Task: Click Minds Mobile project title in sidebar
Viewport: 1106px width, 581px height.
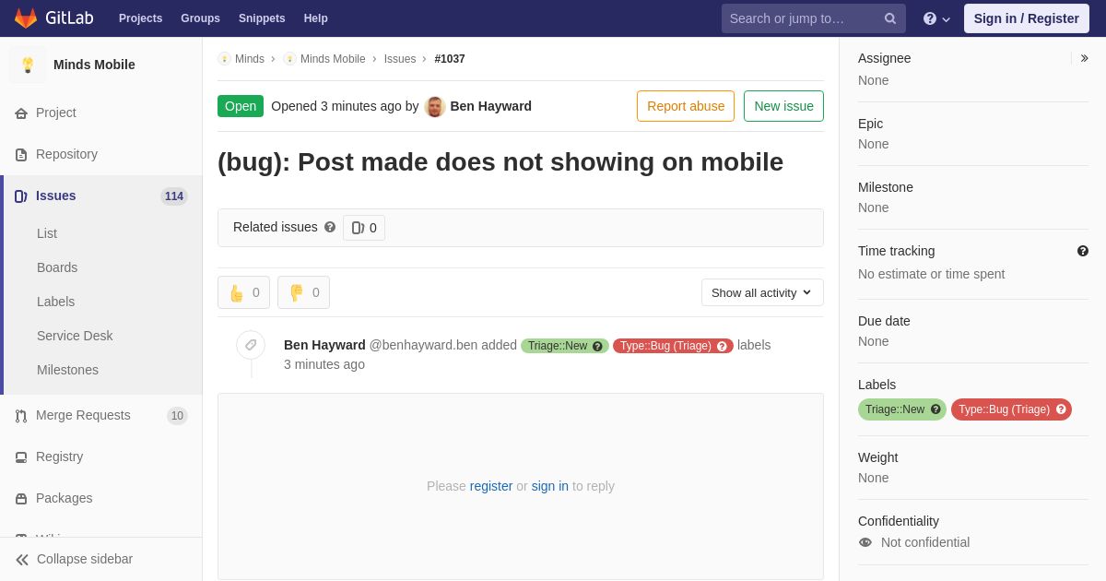Action: click(94, 65)
